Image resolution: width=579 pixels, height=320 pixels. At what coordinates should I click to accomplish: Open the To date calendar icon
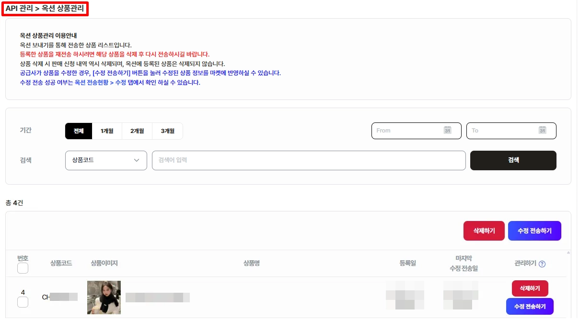point(542,130)
